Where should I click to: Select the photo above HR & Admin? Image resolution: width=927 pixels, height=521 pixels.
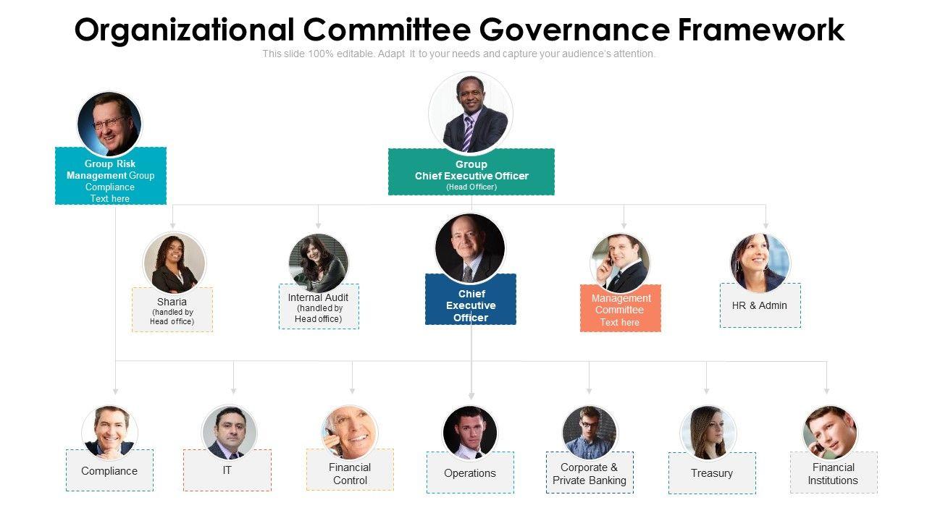760,263
